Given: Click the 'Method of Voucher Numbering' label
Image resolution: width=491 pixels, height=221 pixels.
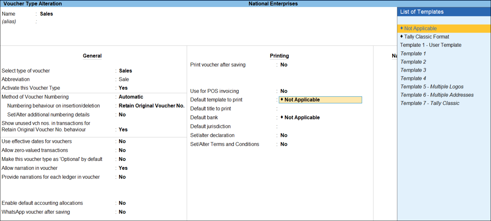Looking at the screenshot, I should click(x=35, y=97).
